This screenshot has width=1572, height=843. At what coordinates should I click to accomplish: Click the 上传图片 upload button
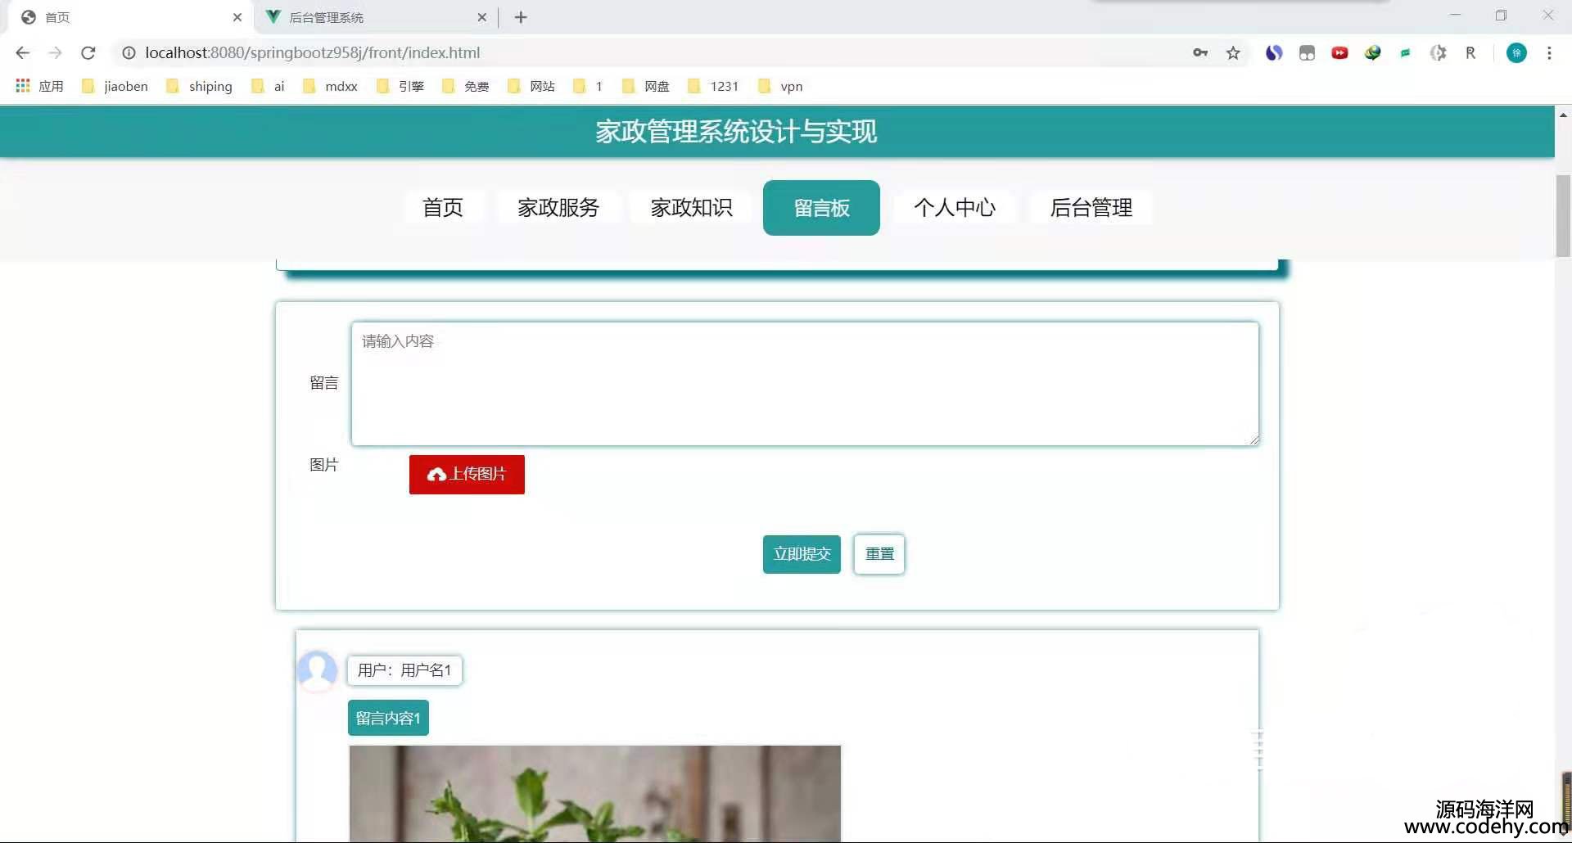click(467, 475)
